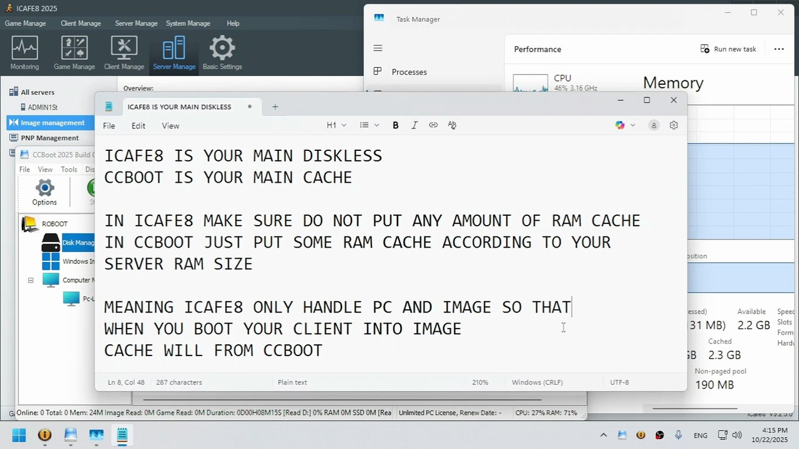Select Image management in ICAFE8 sidebar
799x449 pixels.
(x=52, y=123)
